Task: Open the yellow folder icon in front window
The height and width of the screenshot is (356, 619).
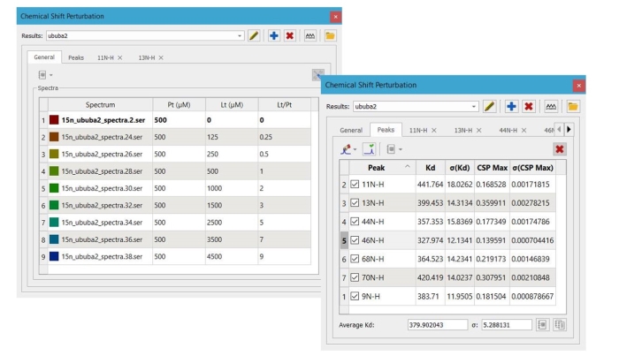Action: 572,106
